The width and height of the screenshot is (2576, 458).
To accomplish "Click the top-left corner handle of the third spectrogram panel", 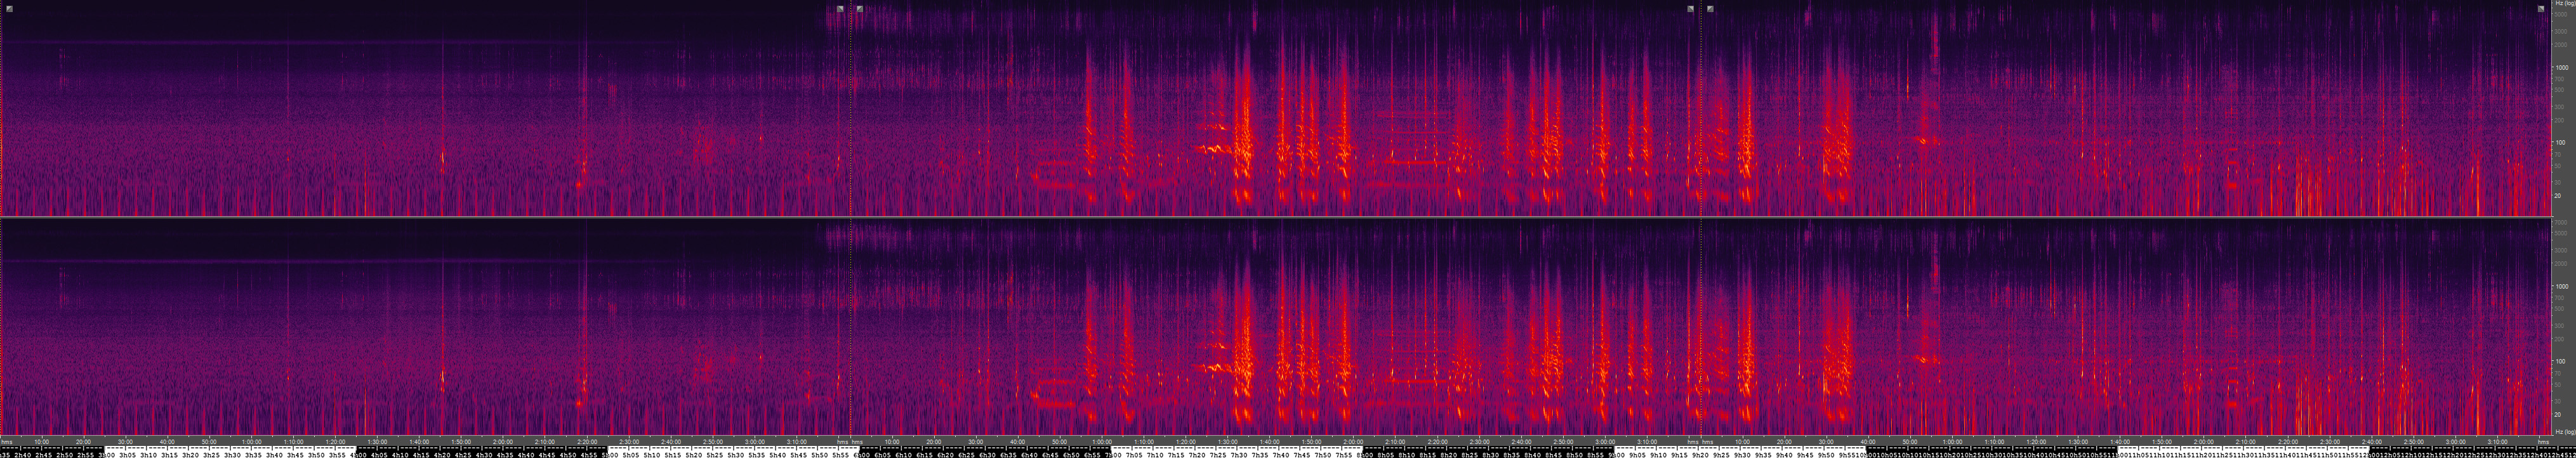I will point(1711,9).
